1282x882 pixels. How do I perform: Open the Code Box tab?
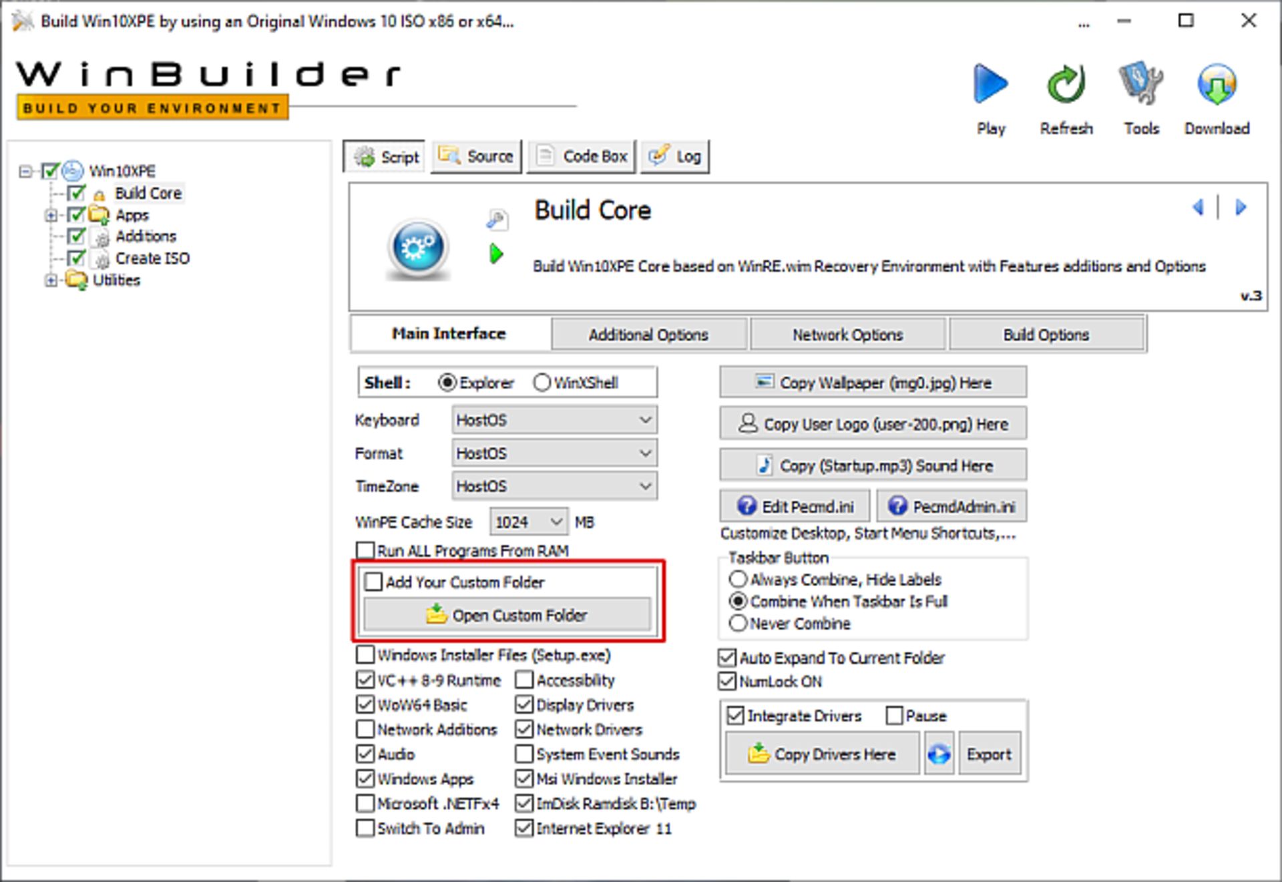[582, 157]
